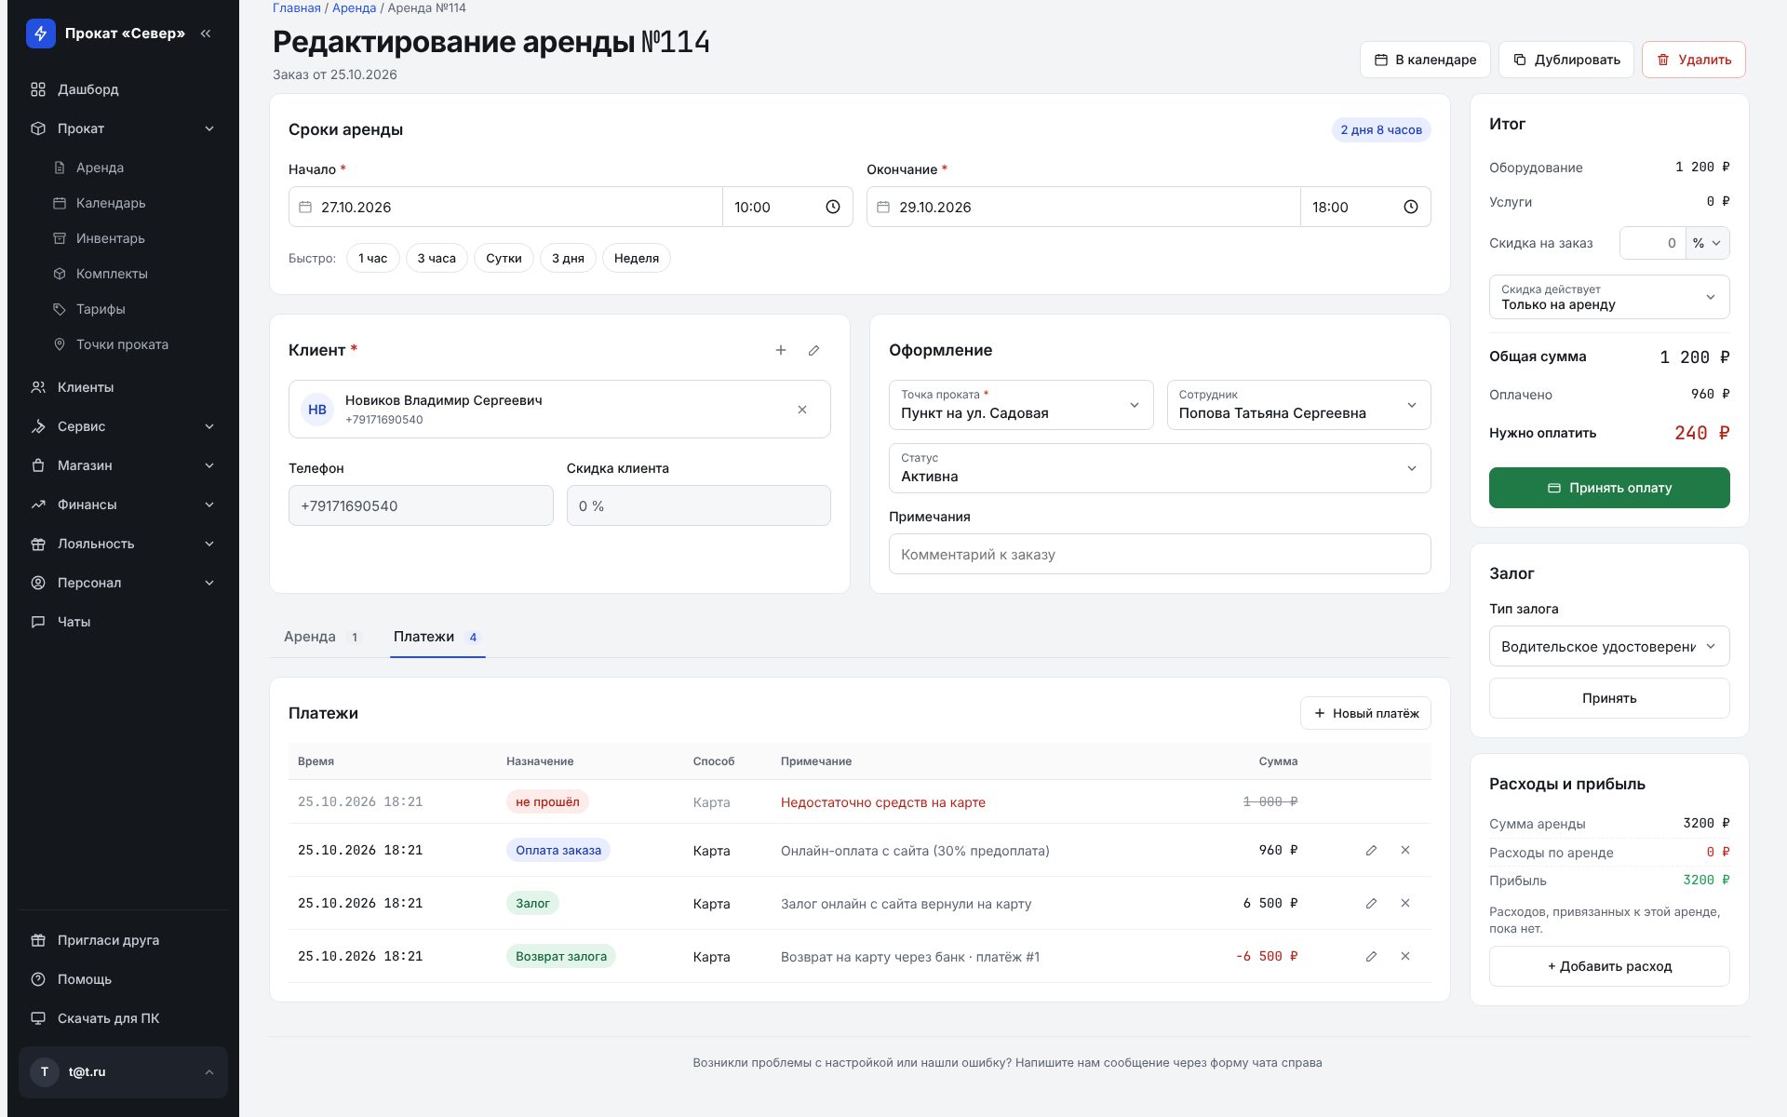Viewport: 1787px width, 1117px height.
Task: Expand the Сервис sidebar section
Action: (123, 426)
